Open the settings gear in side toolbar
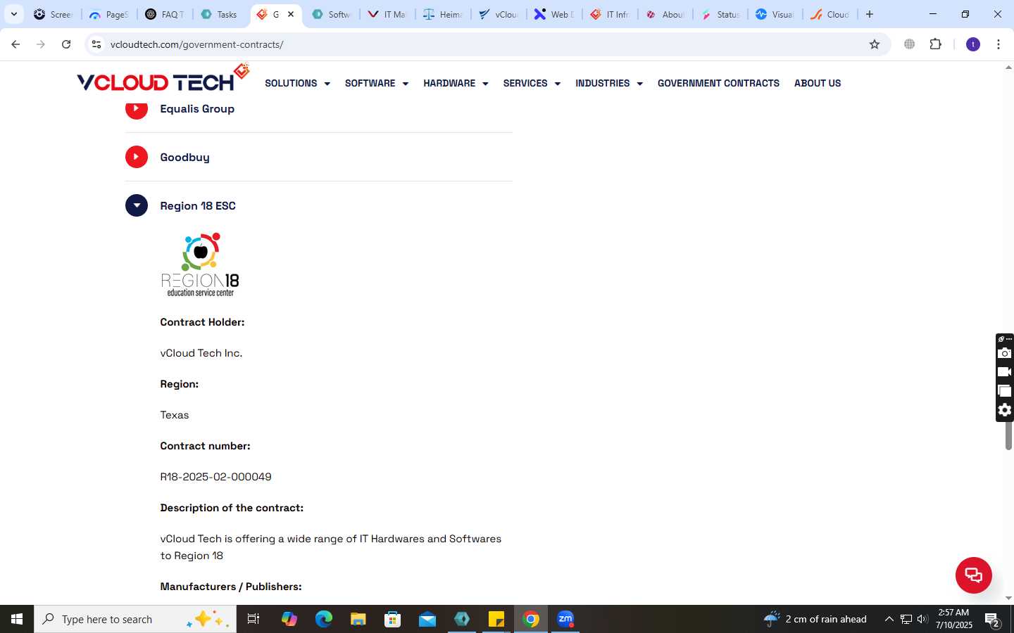The height and width of the screenshot is (633, 1014). pos(1005,410)
